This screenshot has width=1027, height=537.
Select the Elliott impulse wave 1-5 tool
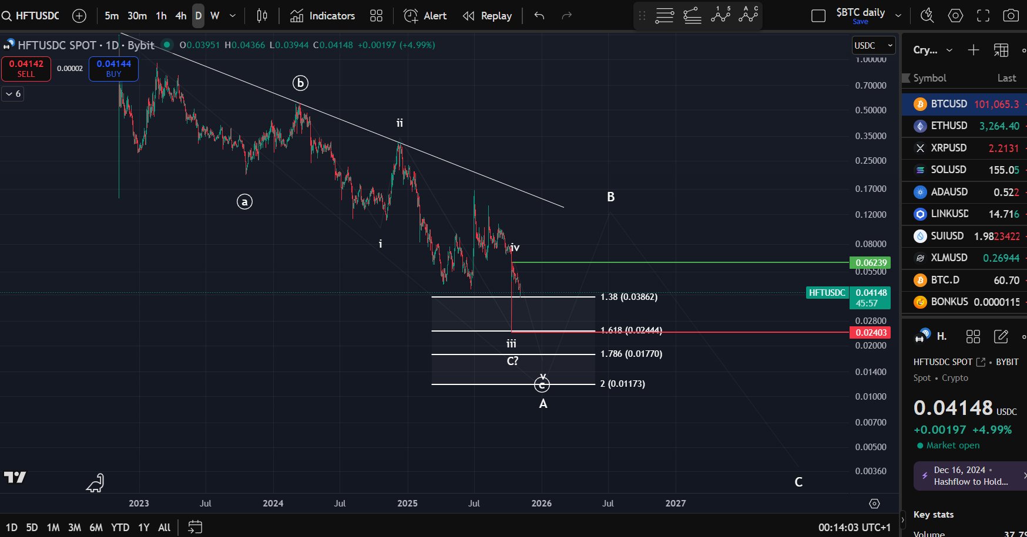click(721, 15)
